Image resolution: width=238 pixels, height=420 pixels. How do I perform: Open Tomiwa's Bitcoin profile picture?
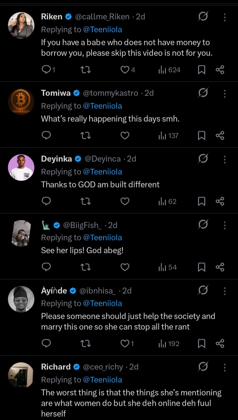(21, 102)
